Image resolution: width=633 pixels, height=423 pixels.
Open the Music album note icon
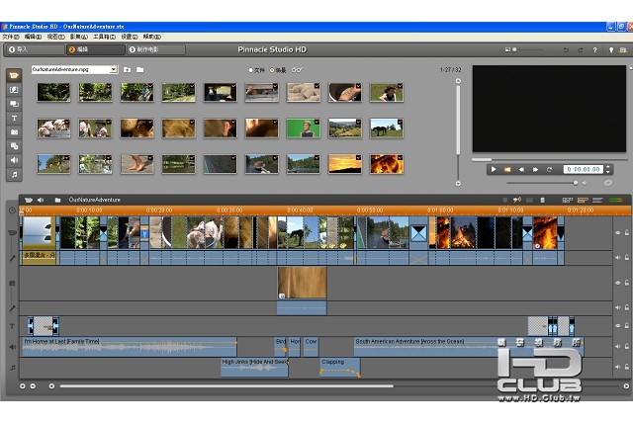pyautogui.click(x=14, y=174)
